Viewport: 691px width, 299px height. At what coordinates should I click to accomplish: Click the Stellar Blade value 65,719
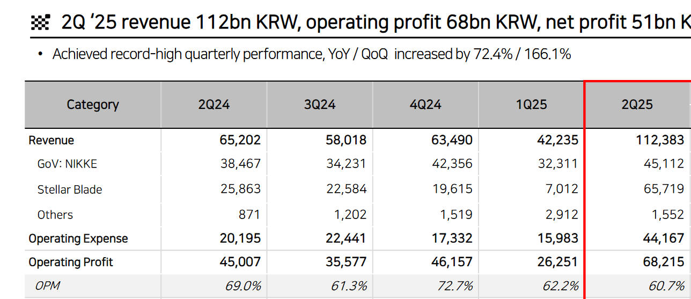pos(664,189)
